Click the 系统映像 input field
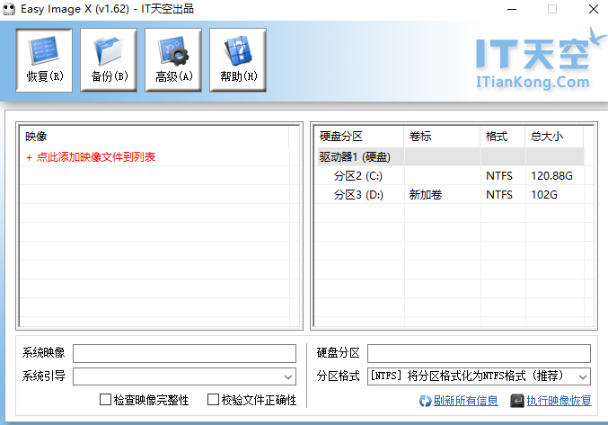The image size is (608, 425). (185, 354)
